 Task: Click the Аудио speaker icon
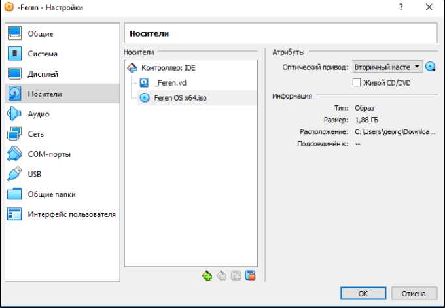coord(14,114)
